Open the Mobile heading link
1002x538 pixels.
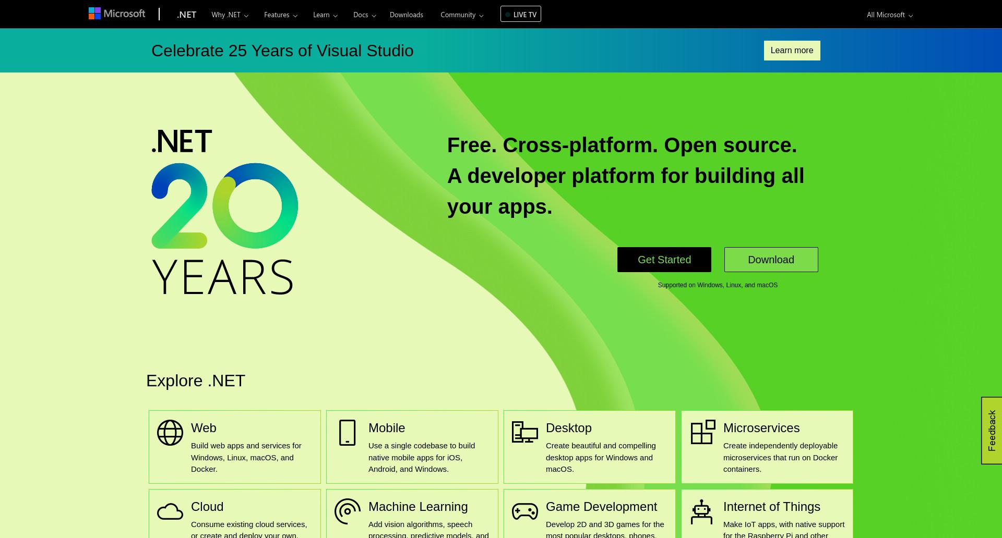click(x=387, y=428)
